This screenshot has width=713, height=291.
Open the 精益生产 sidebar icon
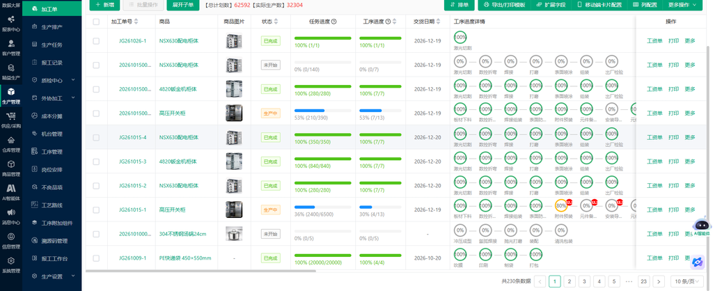tap(11, 68)
